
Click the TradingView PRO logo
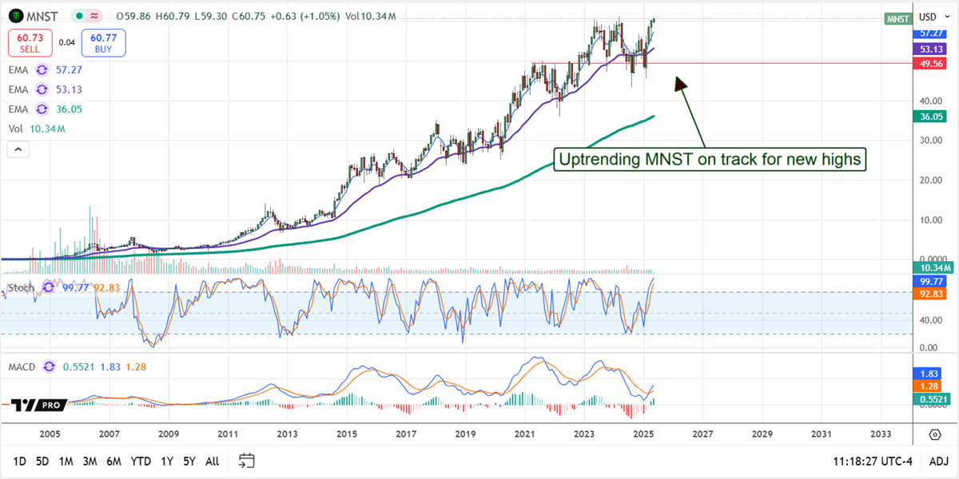point(38,405)
